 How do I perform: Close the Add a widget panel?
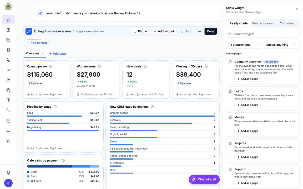[x=297, y=9]
